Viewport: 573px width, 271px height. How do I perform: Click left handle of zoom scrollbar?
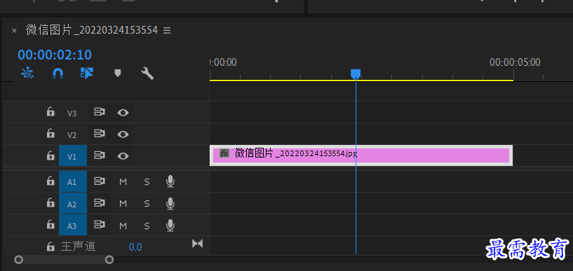[x=18, y=260]
